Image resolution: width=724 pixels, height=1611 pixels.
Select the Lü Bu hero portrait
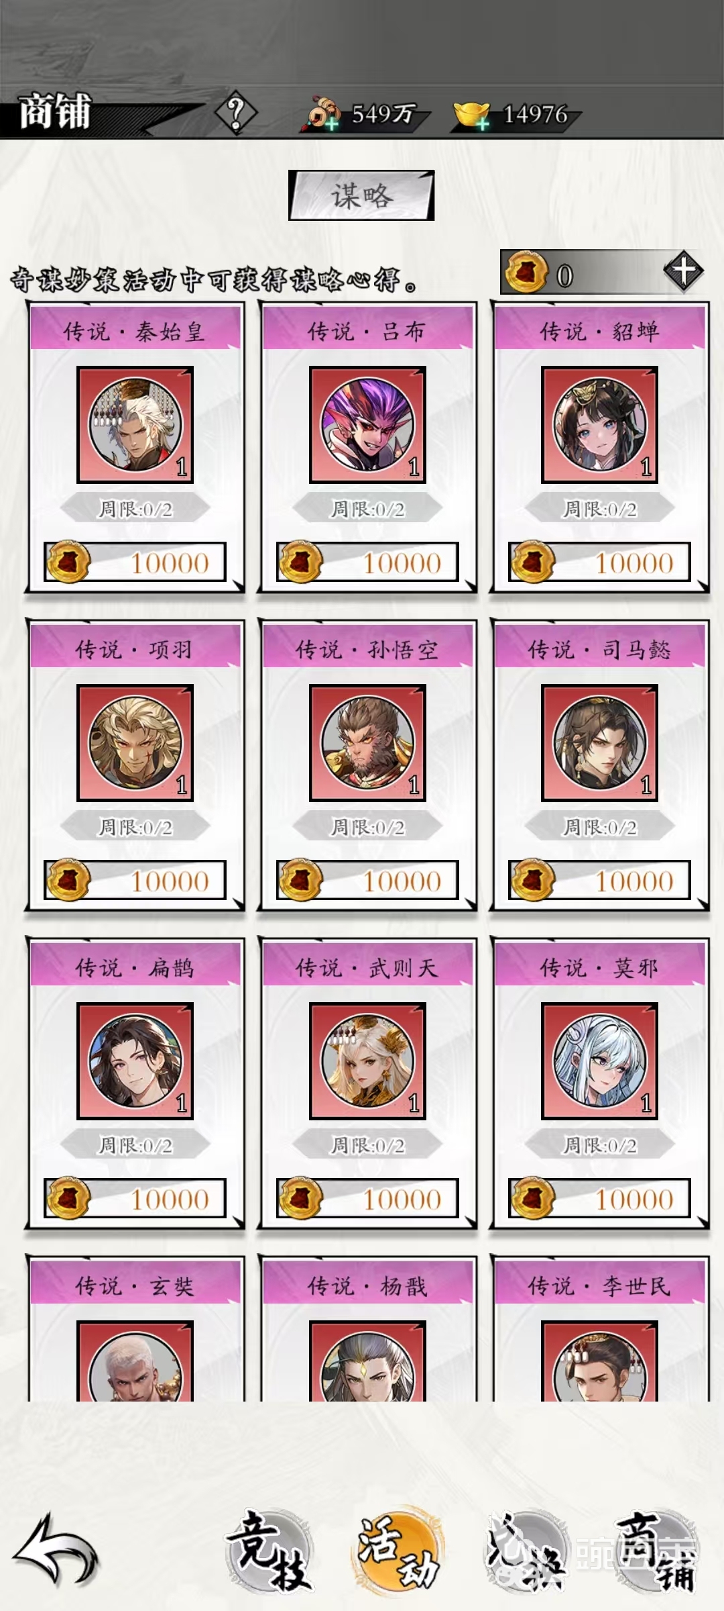pos(367,425)
